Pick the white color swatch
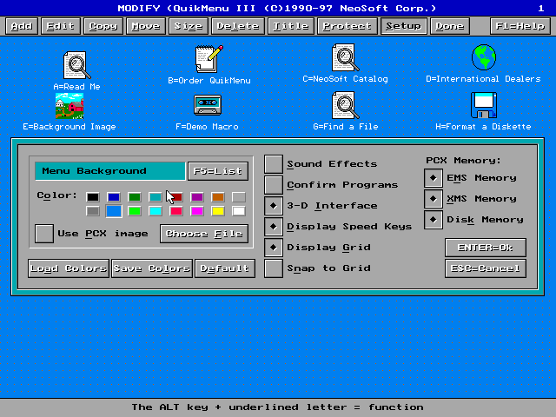The width and height of the screenshot is (556, 417). (x=239, y=211)
